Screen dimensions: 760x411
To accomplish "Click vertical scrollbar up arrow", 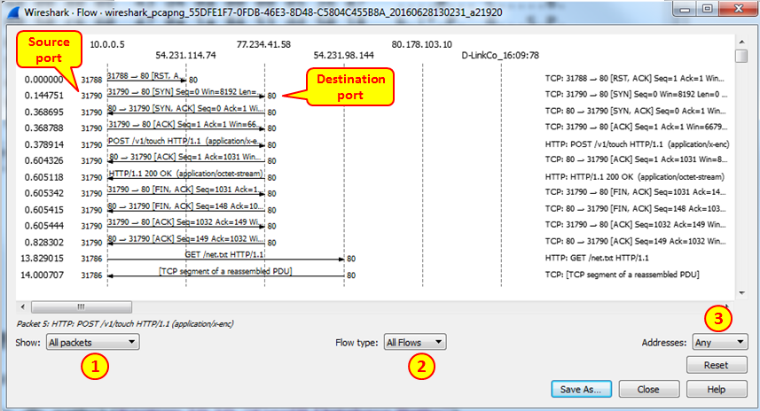I will (x=741, y=43).
